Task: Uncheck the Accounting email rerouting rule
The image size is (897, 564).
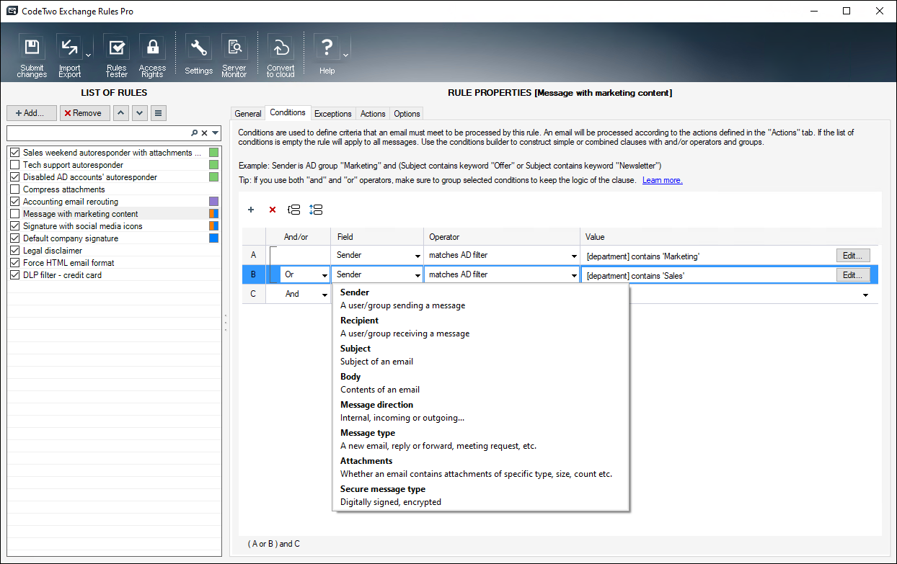Action: [x=14, y=202]
